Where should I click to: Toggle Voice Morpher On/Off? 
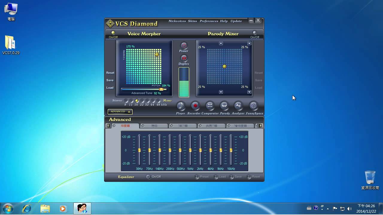[113, 33]
